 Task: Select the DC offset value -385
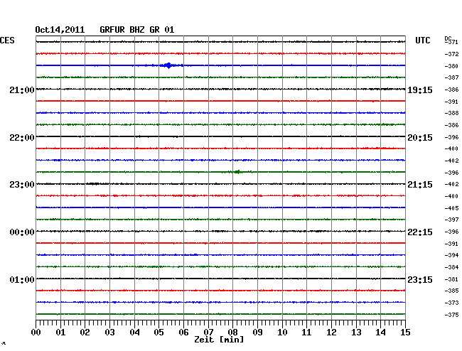pos(451,291)
